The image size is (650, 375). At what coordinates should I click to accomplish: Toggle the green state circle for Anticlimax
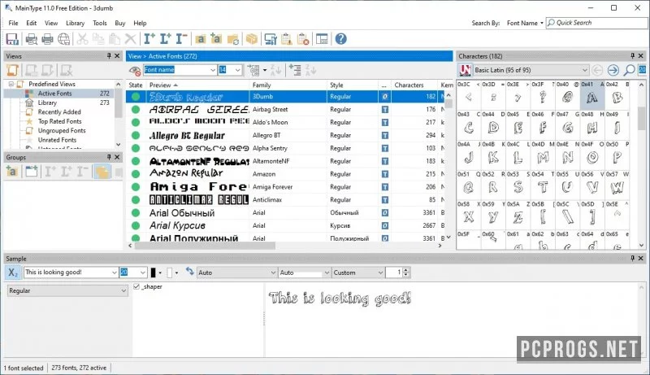pyautogui.click(x=136, y=199)
